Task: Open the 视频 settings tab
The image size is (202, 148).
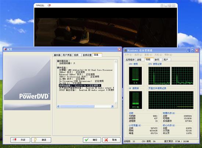Action: point(77,55)
